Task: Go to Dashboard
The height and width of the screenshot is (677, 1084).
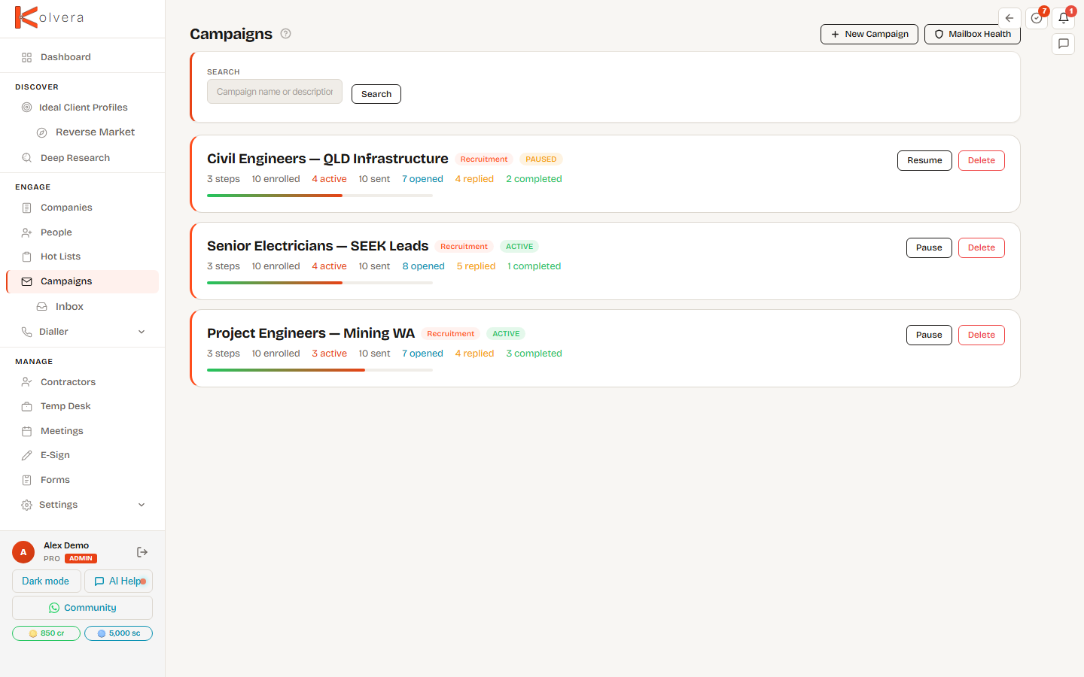Action: [82, 57]
